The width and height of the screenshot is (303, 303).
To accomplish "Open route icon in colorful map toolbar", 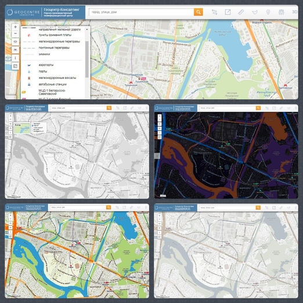I will (117, 207).
